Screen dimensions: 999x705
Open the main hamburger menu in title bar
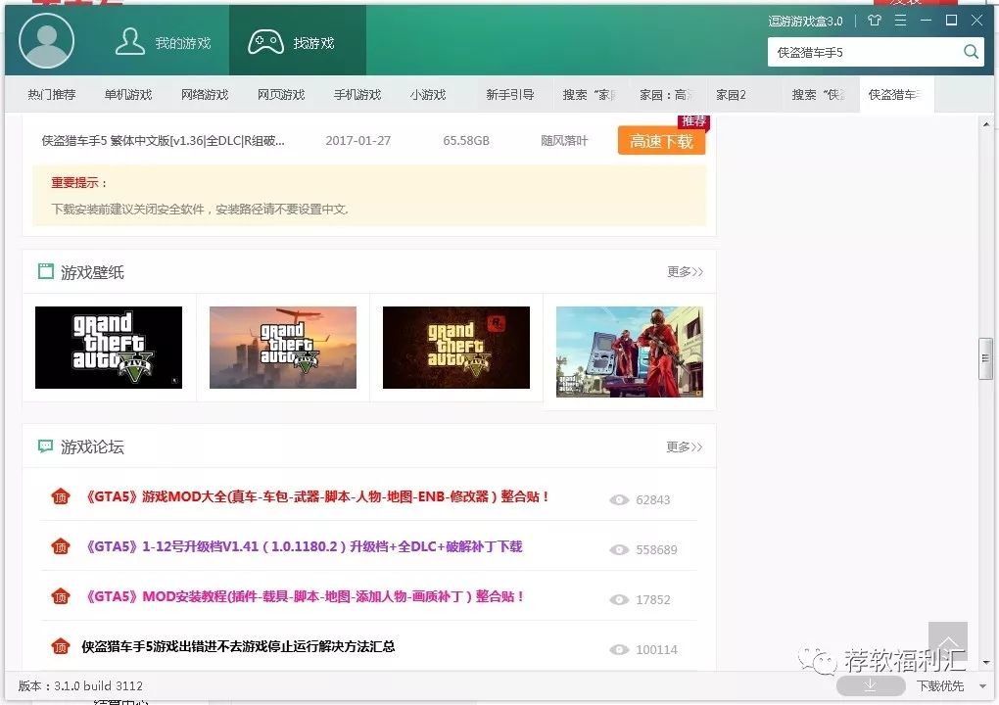901,20
